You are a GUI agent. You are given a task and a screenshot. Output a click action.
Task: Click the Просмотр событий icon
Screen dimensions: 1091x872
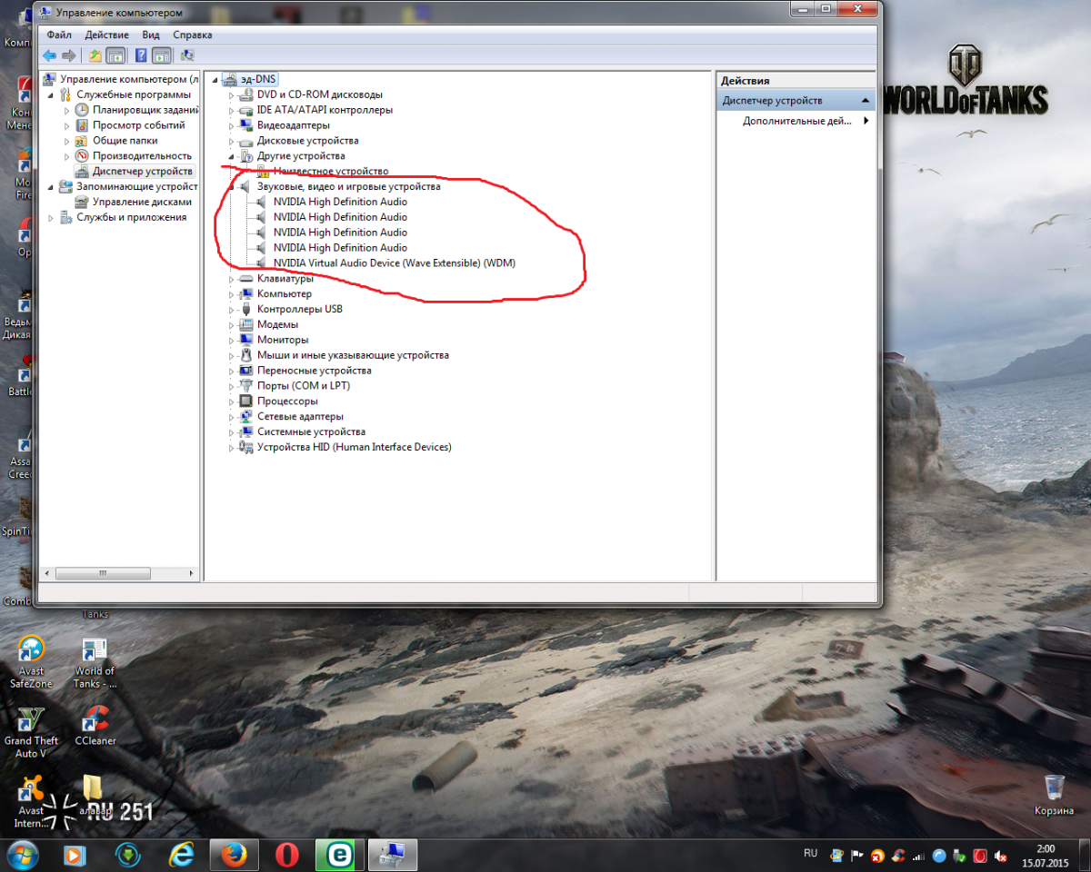pyautogui.click(x=82, y=125)
